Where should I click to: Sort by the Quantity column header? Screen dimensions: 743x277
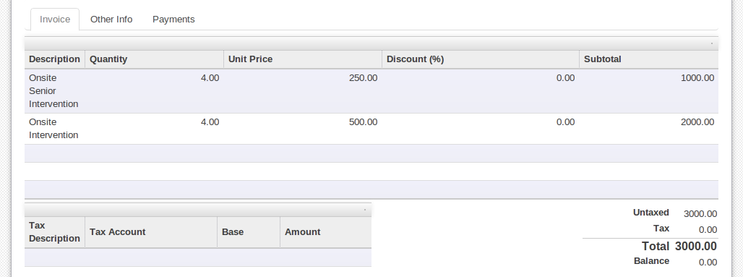tap(155, 59)
